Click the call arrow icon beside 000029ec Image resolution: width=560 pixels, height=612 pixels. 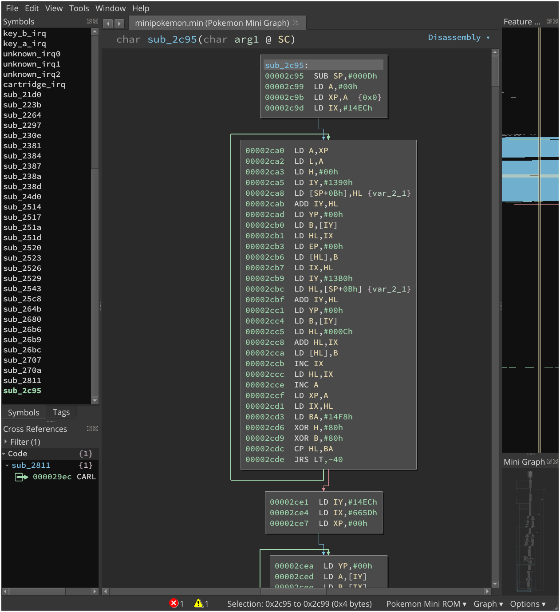click(x=21, y=477)
